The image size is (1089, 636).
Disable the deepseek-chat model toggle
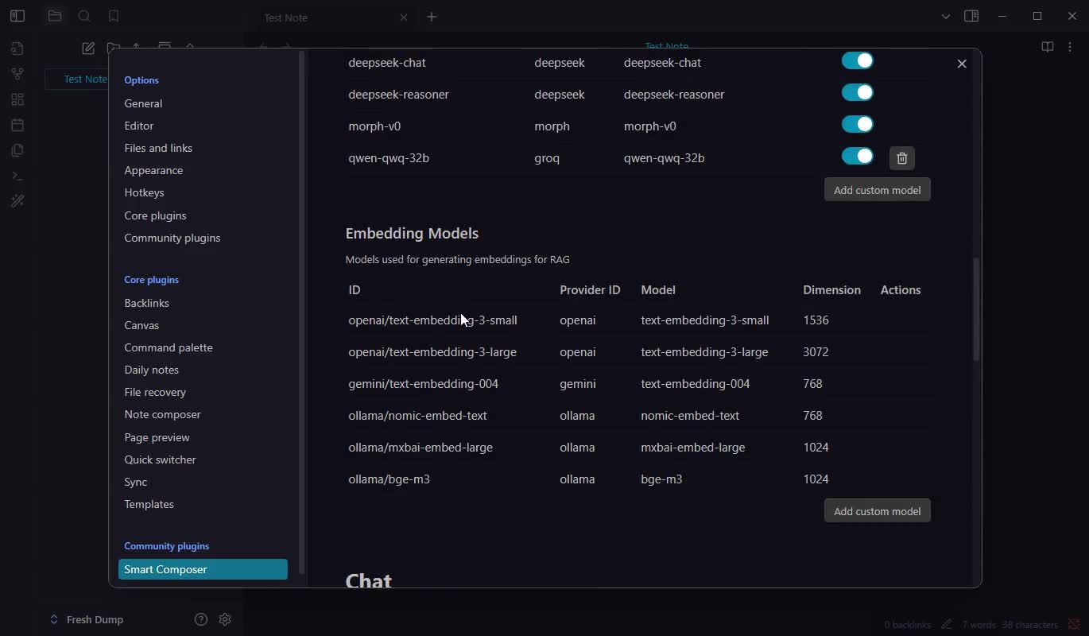(857, 61)
